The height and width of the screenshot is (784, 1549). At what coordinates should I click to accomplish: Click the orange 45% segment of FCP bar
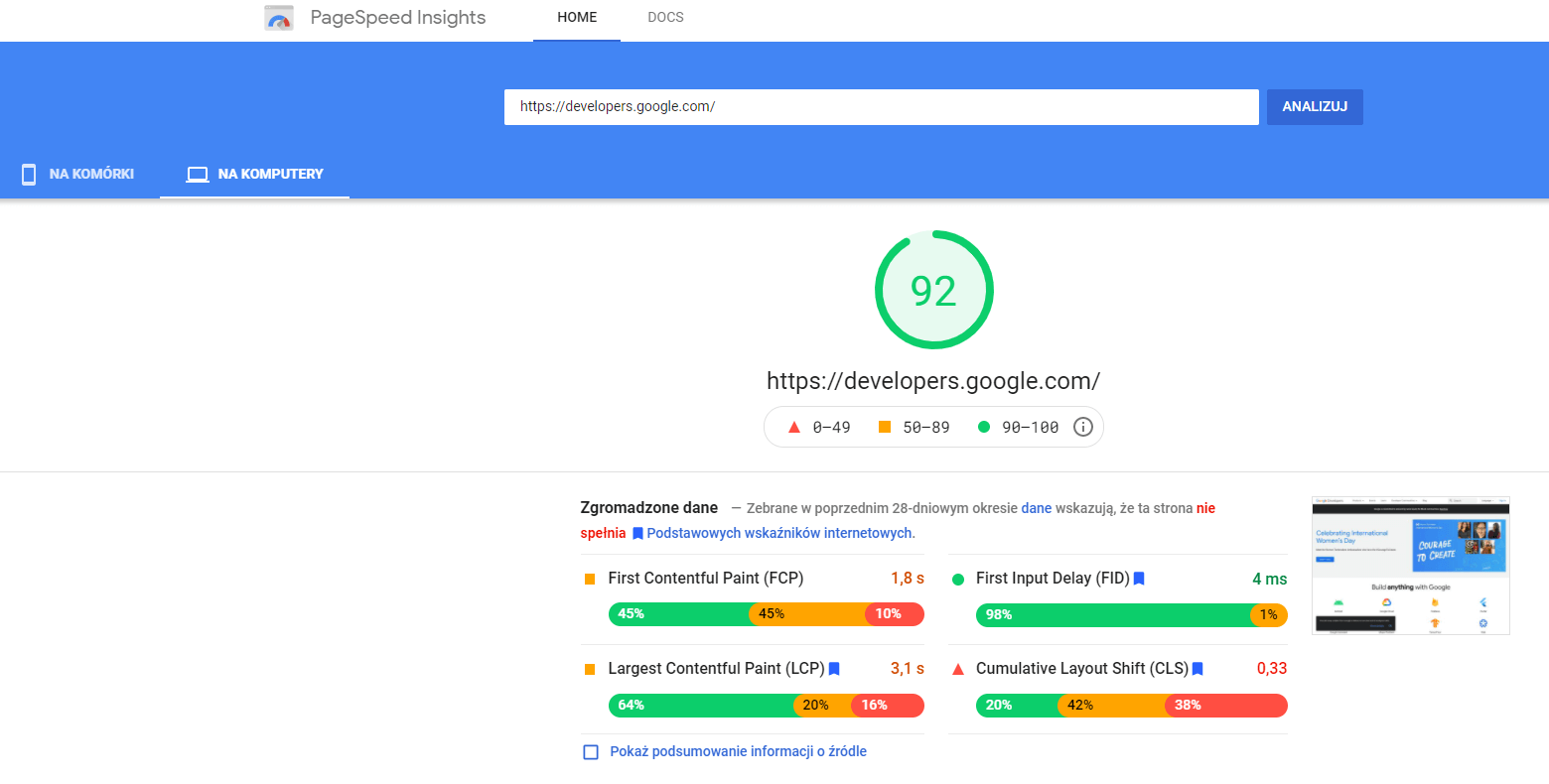[x=807, y=614]
